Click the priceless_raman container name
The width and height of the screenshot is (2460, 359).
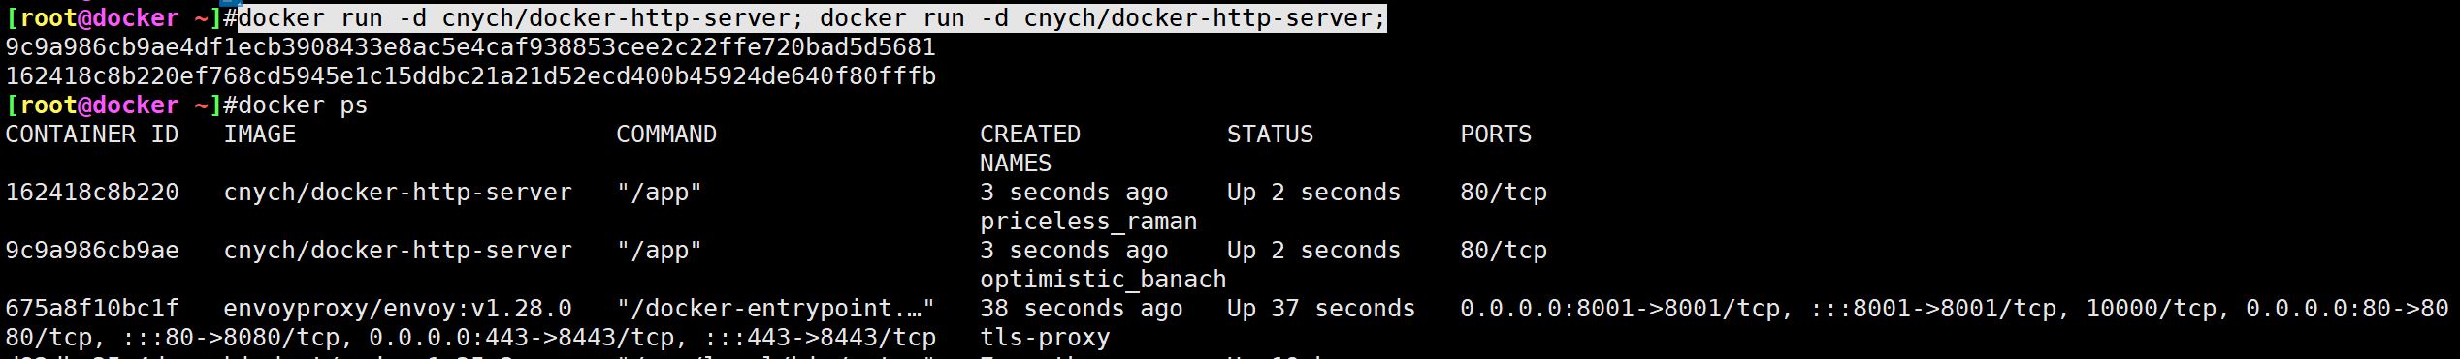click(x=1088, y=222)
